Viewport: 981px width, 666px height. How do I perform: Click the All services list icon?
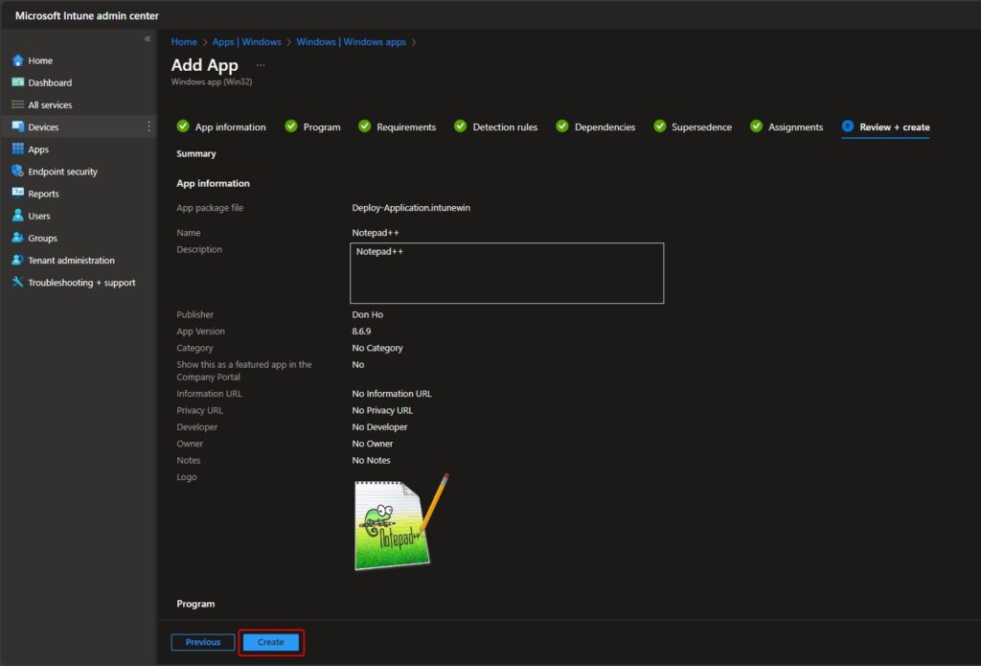(x=17, y=104)
